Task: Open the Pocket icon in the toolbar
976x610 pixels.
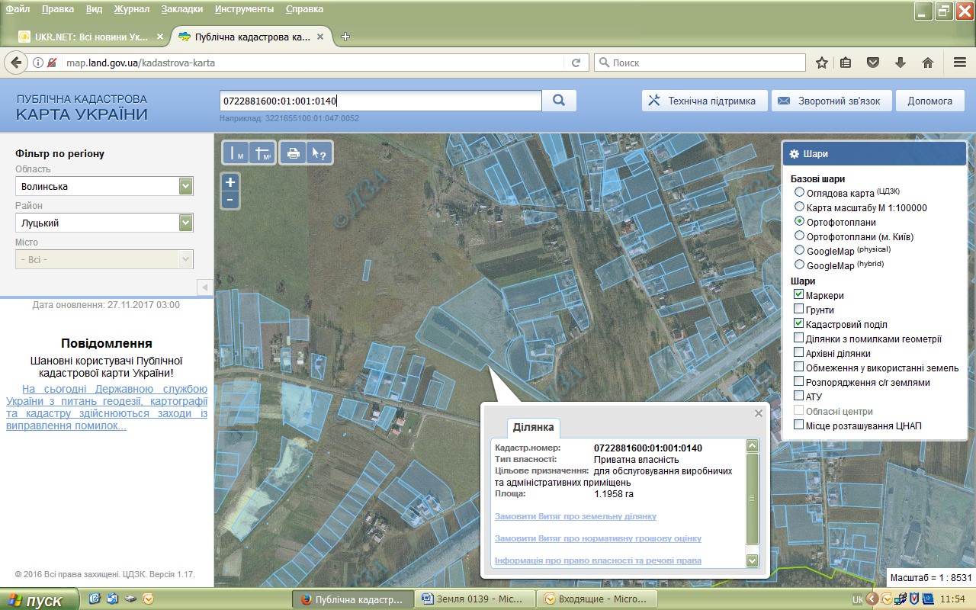Action: (x=873, y=63)
